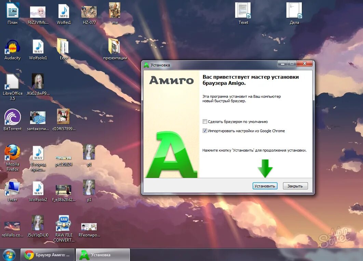
Task: Click the Amigo icon in installer title bar
Action: [x=146, y=65]
